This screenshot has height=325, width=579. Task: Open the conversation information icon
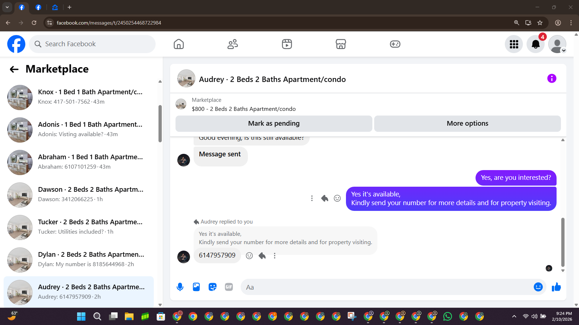point(551,78)
